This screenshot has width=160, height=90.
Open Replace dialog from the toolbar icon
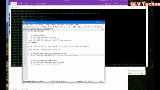click(x=56, y=27)
